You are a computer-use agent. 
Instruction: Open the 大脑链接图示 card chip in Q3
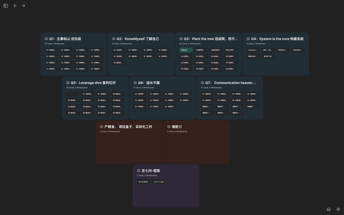[x=216, y=50]
